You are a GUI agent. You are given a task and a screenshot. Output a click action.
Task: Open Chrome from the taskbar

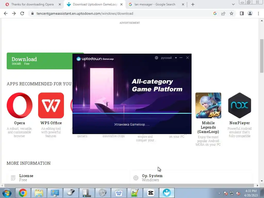23,193
